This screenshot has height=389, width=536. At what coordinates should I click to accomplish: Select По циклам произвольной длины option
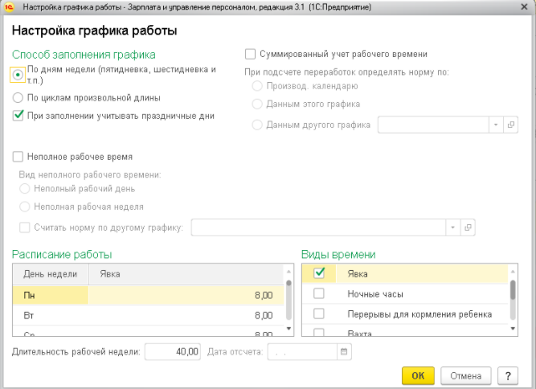(18, 98)
